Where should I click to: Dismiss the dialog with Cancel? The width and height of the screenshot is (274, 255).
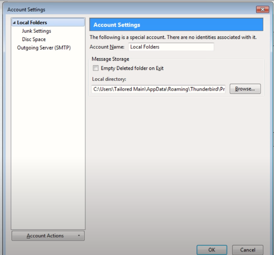pos(248,250)
